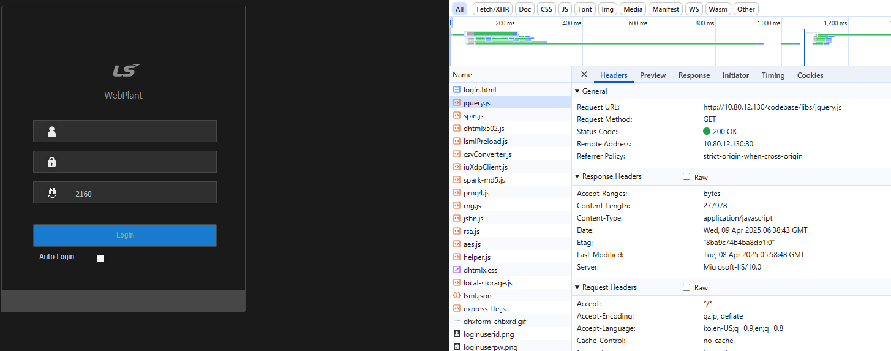The image size is (891, 351).
Task: Collapse the Response Headers section
Action: click(x=577, y=177)
